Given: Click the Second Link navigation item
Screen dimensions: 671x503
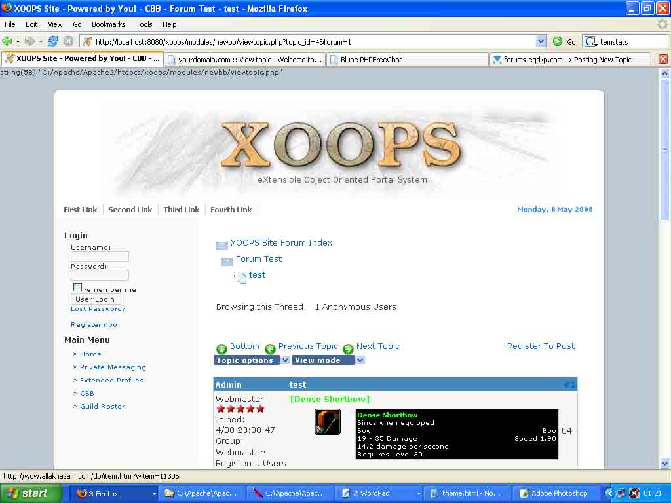Looking at the screenshot, I should [x=130, y=210].
